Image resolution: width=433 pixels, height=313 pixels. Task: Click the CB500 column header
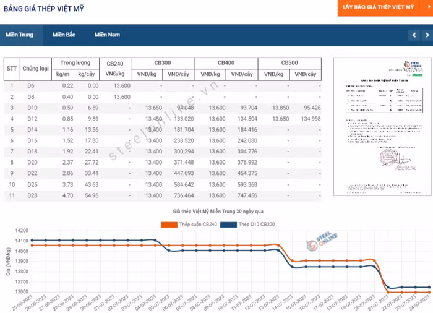pyautogui.click(x=289, y=63)
